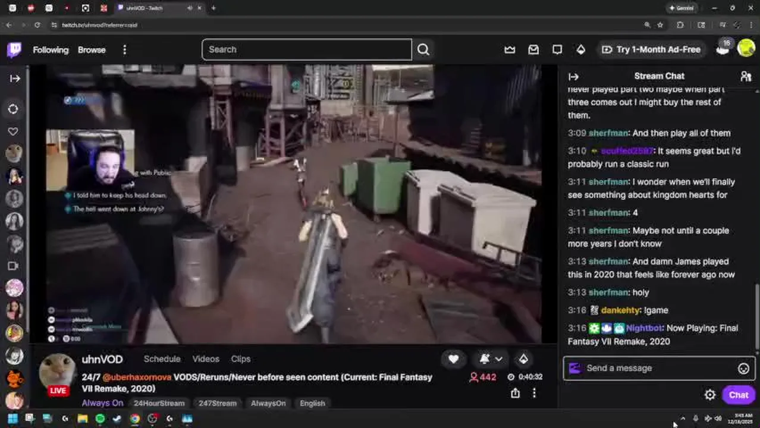The height and width of the screenshot is (428, 760).
Task: Select the English tag
Action: pos(312,403)
